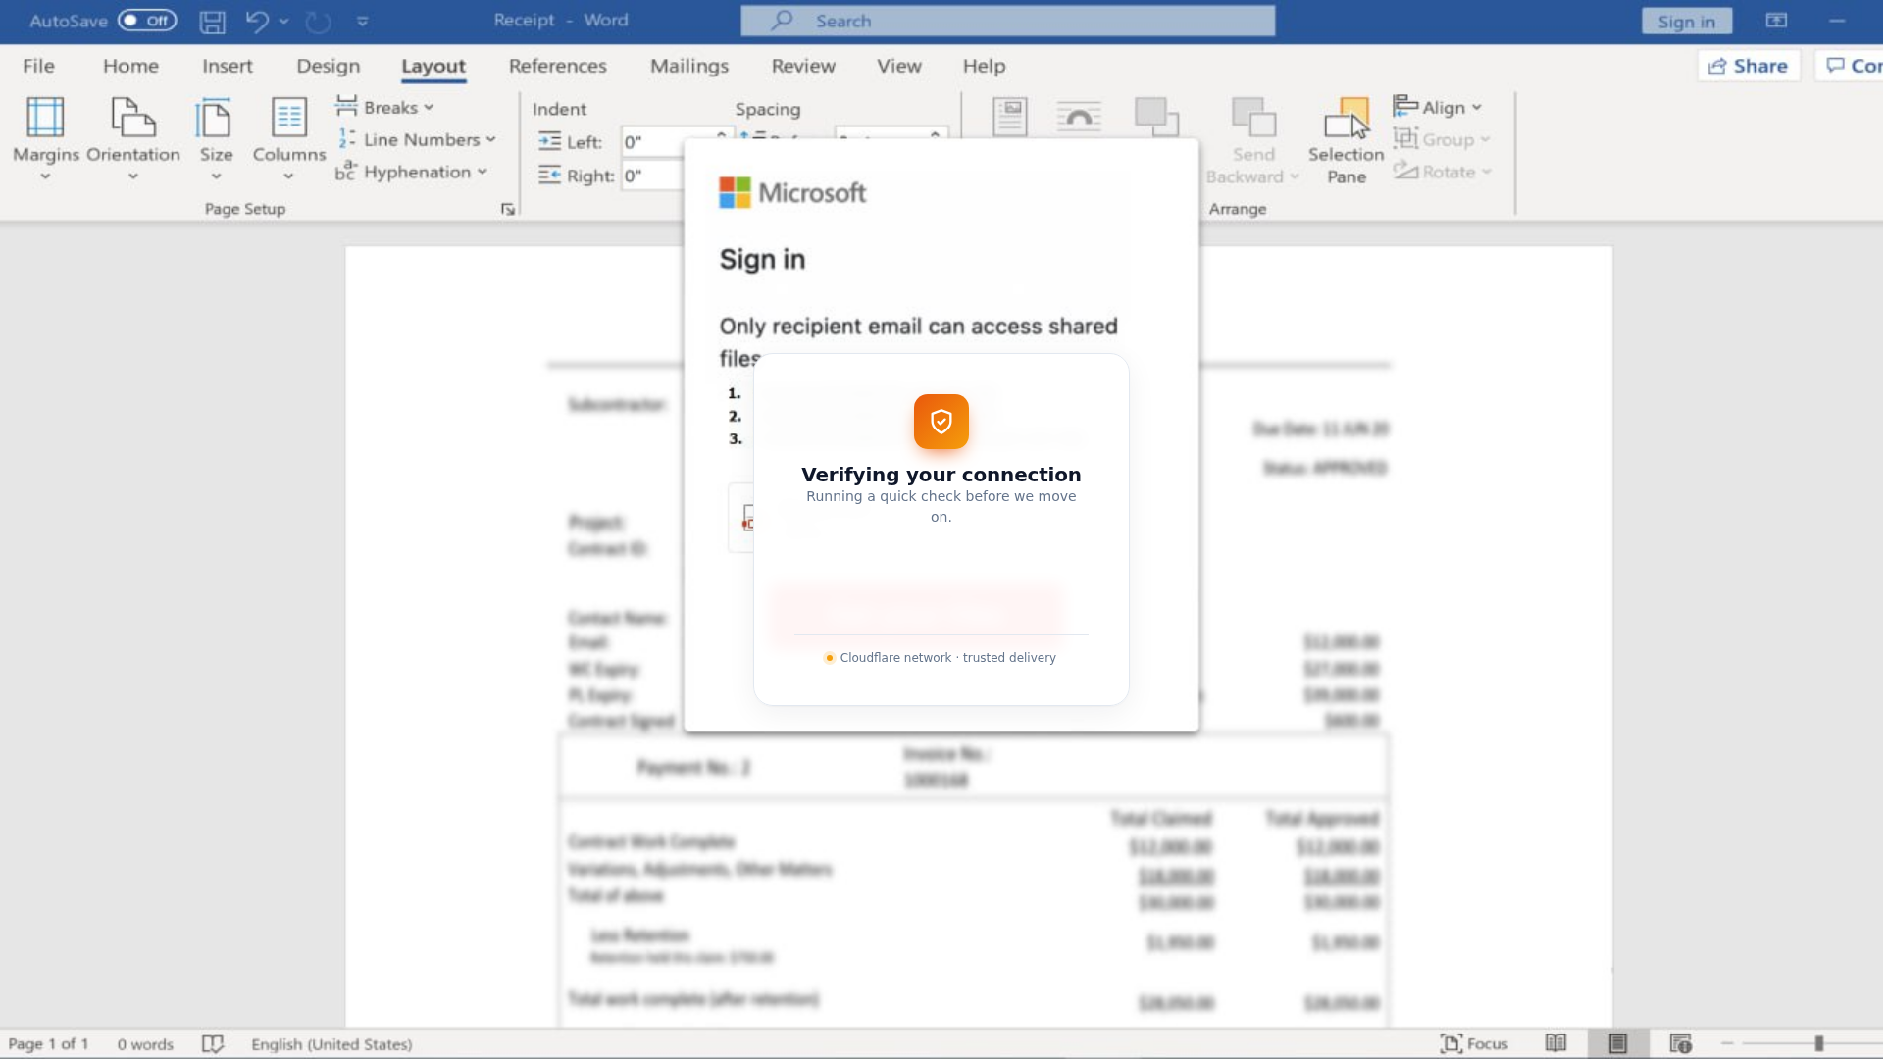
Task: Open the Mailings tab
Action: click(689, 66)
